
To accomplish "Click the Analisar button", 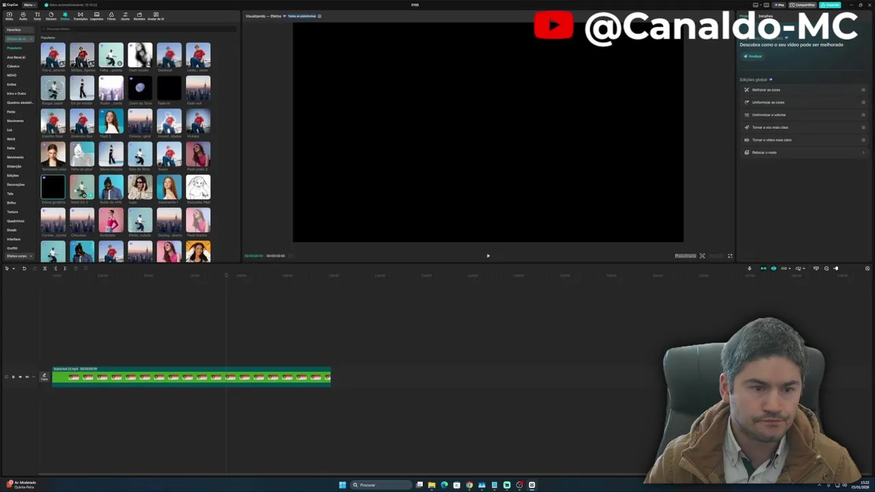I will click(753, 56).
